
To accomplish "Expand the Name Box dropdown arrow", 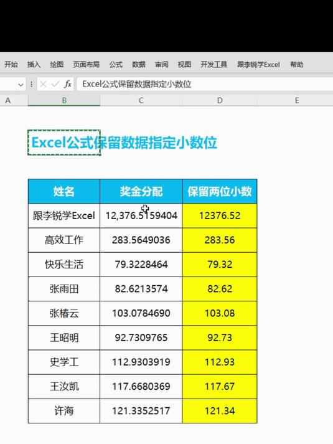I will (x=21, y=85).
